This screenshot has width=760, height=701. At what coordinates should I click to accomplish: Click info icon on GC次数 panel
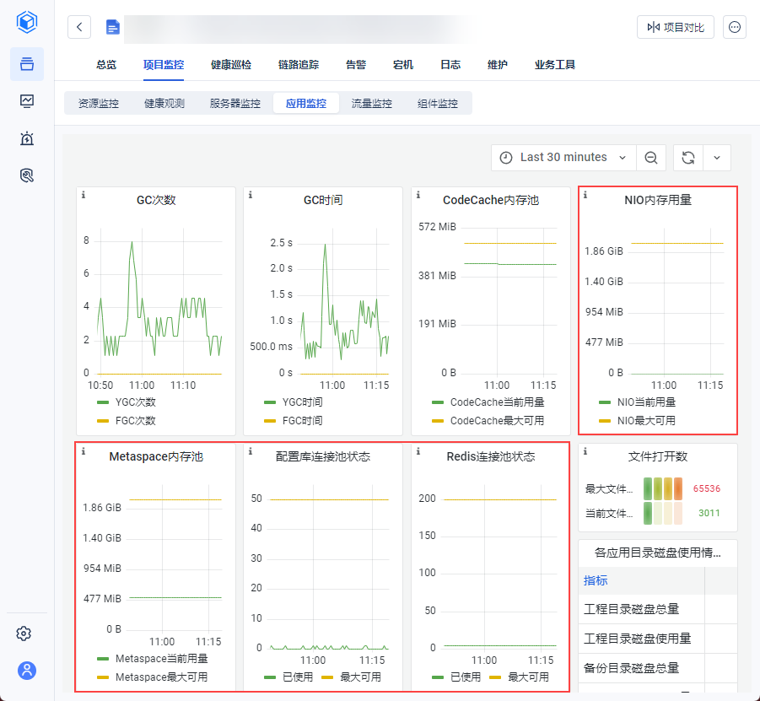point(84,195)
